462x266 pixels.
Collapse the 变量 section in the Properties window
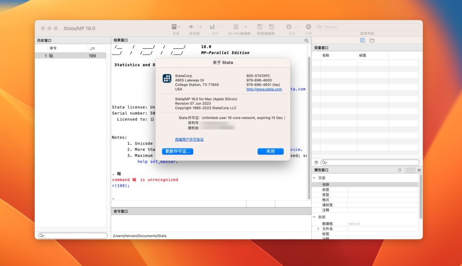(314, 178)
